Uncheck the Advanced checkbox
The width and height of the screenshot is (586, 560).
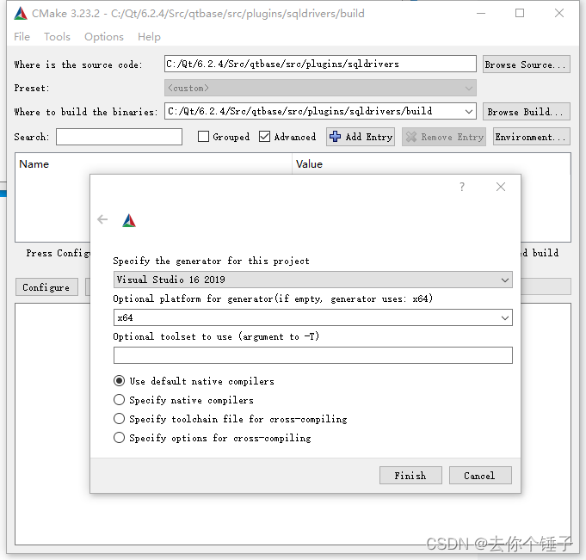tap(264, 137)
